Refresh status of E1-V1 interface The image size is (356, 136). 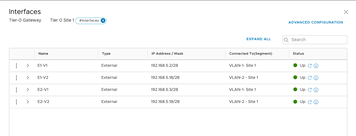point(310,66)
